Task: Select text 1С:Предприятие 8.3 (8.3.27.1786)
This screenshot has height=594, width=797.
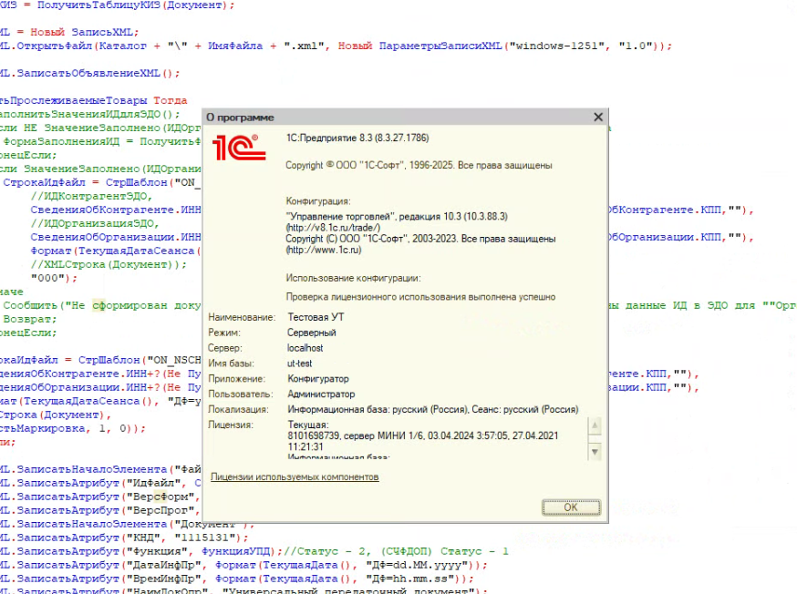Action: [357, 138]
